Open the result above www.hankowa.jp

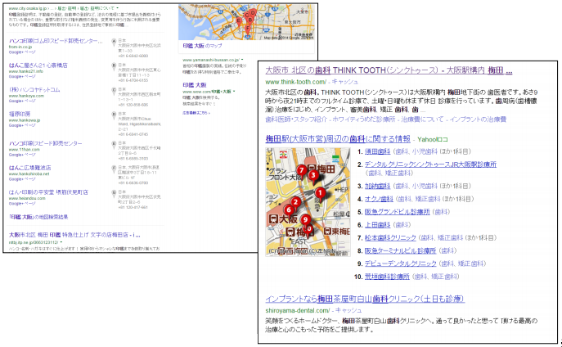(x=20, y=114)
